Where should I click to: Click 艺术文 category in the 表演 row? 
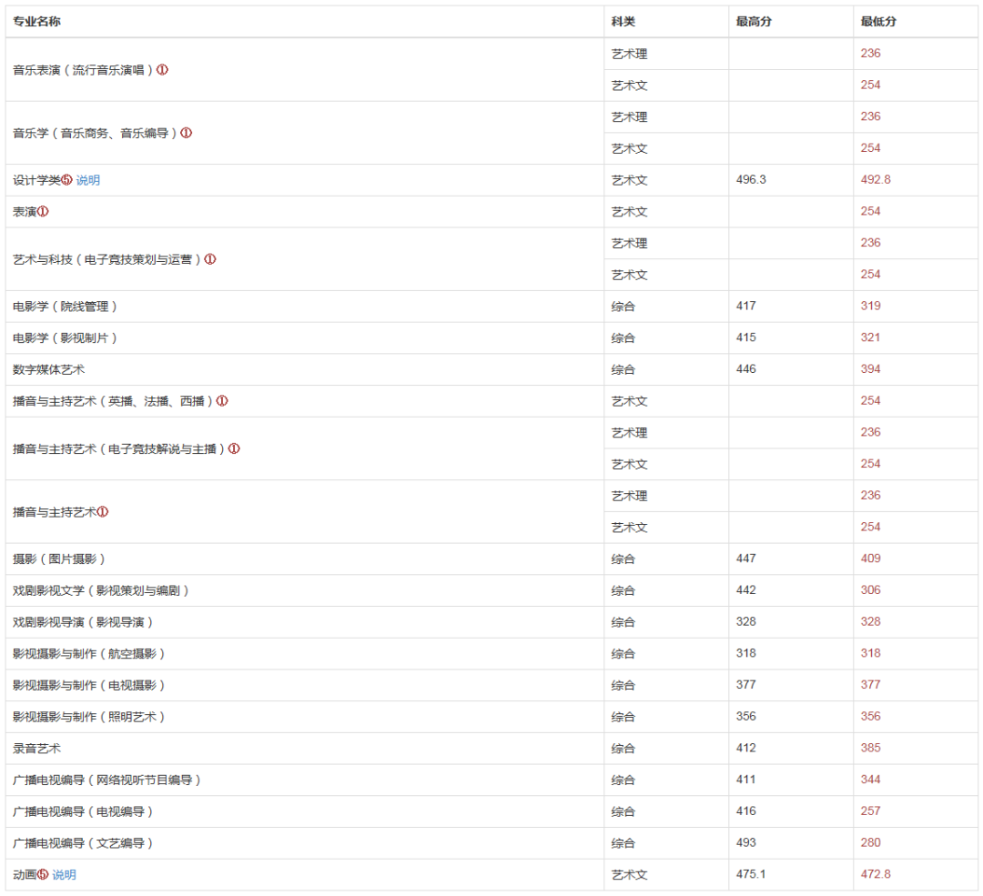(x=630, y=212)
